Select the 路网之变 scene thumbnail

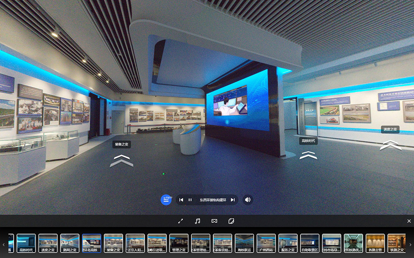coord(70,243)
